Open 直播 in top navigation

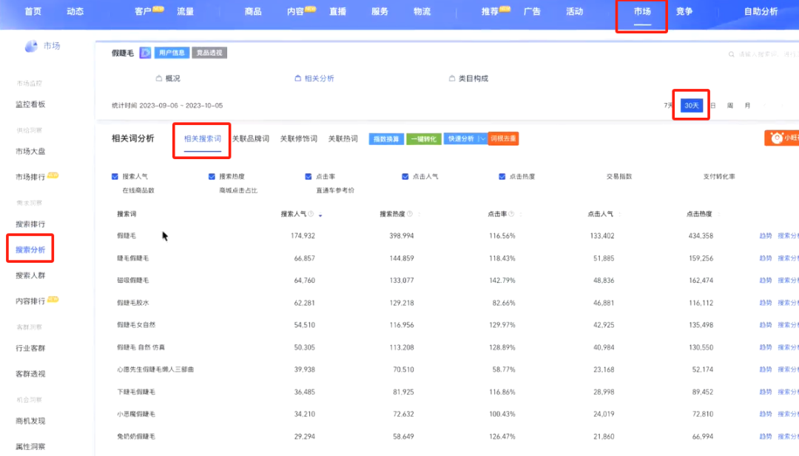338,12
